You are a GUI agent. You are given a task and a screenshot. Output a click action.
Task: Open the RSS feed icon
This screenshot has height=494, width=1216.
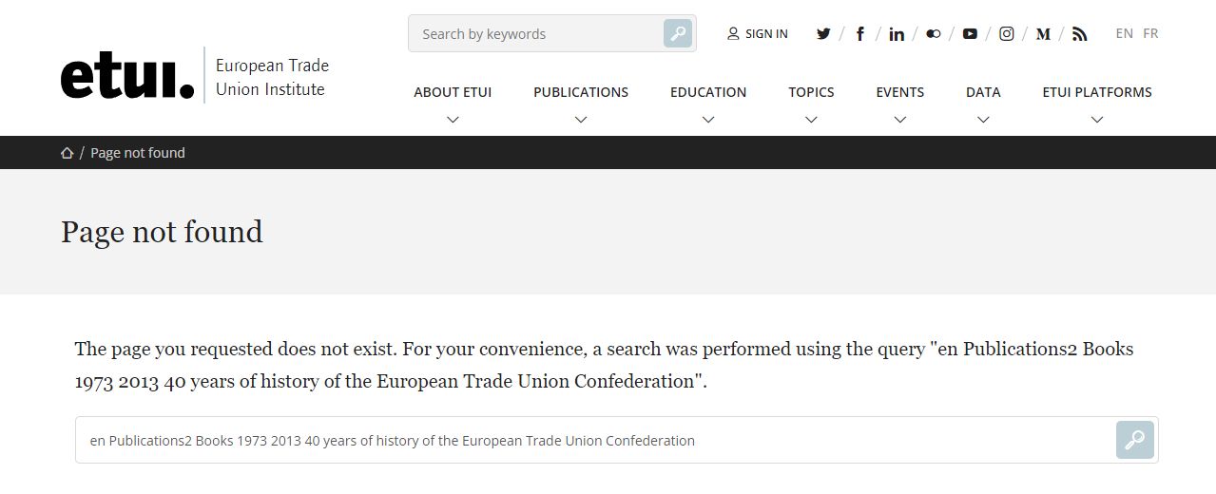[1079, 34]
